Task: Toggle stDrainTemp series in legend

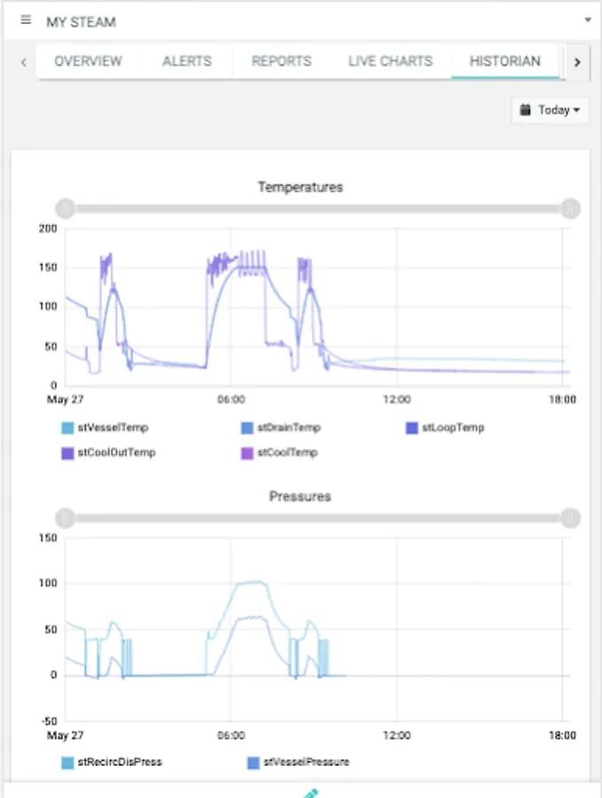Action: pos(281,427)
